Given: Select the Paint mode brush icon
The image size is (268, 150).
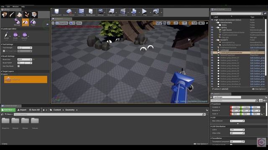Looking at the screenshot, I should (12, 15).
